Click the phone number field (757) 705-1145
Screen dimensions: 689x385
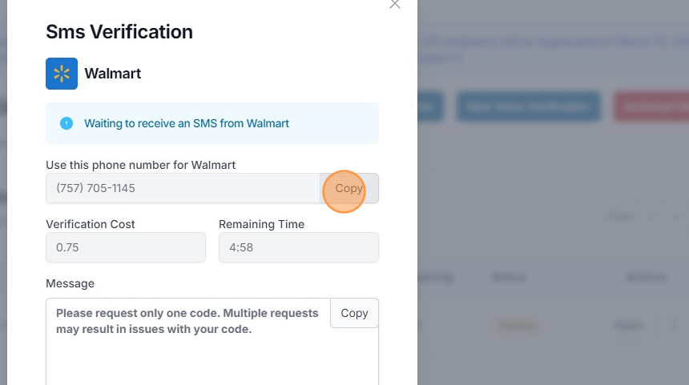pyautogui.click(x=183, y=189)
